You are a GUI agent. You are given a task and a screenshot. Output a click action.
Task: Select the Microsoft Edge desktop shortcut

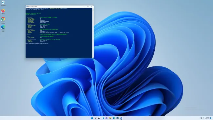tap(3, 28)
